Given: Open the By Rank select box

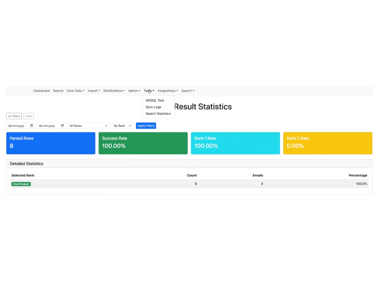Looking at the screenshot, I should 123,126.
